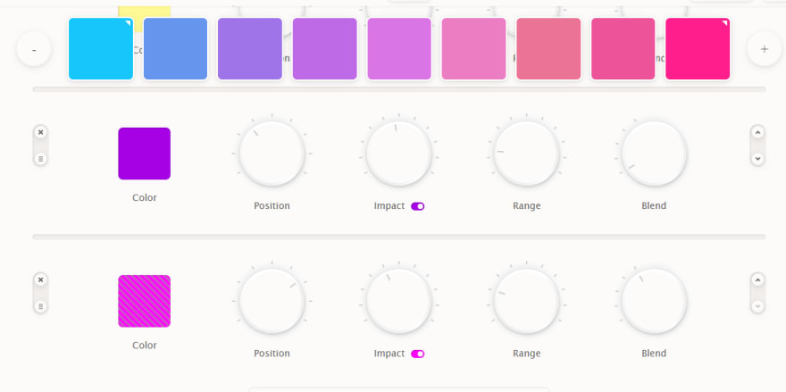The width and height of the screenshot is (786, 392).
Task: Select the hot pink swatch at the strip's end
Action: point(698,48)
